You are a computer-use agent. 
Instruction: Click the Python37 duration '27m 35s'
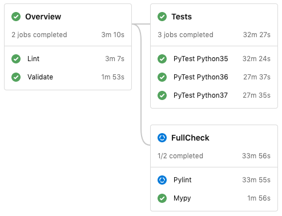(x=256, y=95)
